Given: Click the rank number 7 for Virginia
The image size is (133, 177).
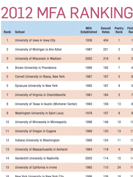Looking at the screenshot, I should click(7, 95).
